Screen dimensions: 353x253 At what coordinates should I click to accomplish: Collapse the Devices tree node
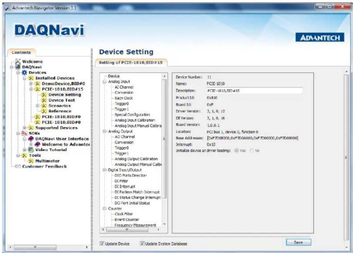(18, 72)
